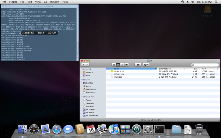Select the All Documents saved search

(x=91, y=116)
